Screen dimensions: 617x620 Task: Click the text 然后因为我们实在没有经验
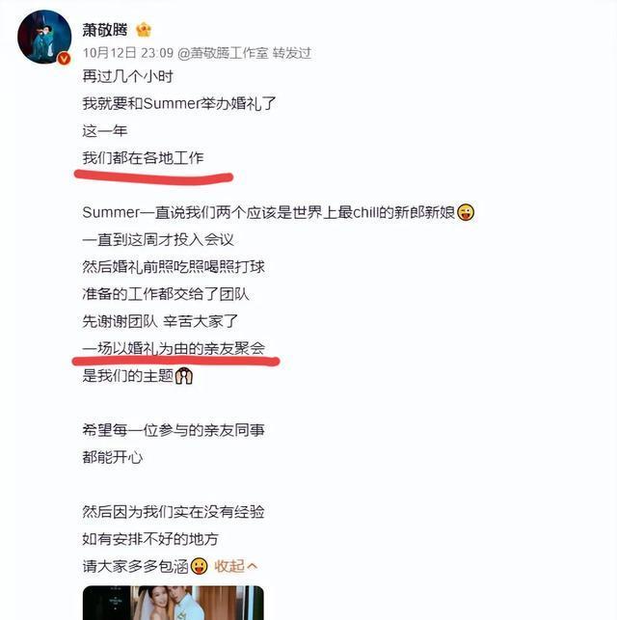click(x=174, y=512)
